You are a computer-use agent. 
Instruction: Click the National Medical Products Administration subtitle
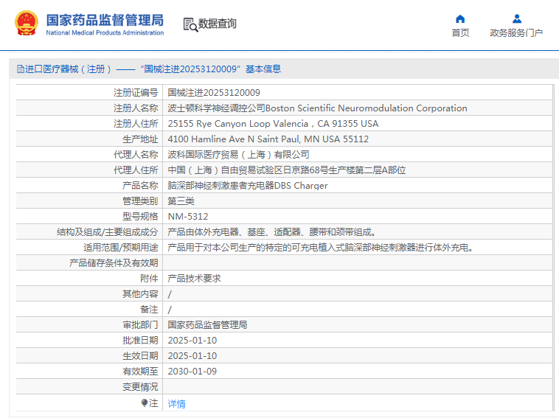(x=105, y=32)
